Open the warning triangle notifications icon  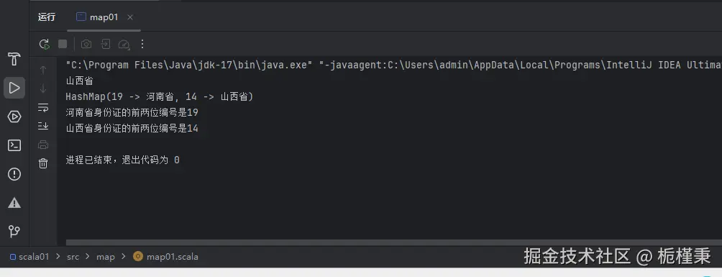click(x=14, y=203)
